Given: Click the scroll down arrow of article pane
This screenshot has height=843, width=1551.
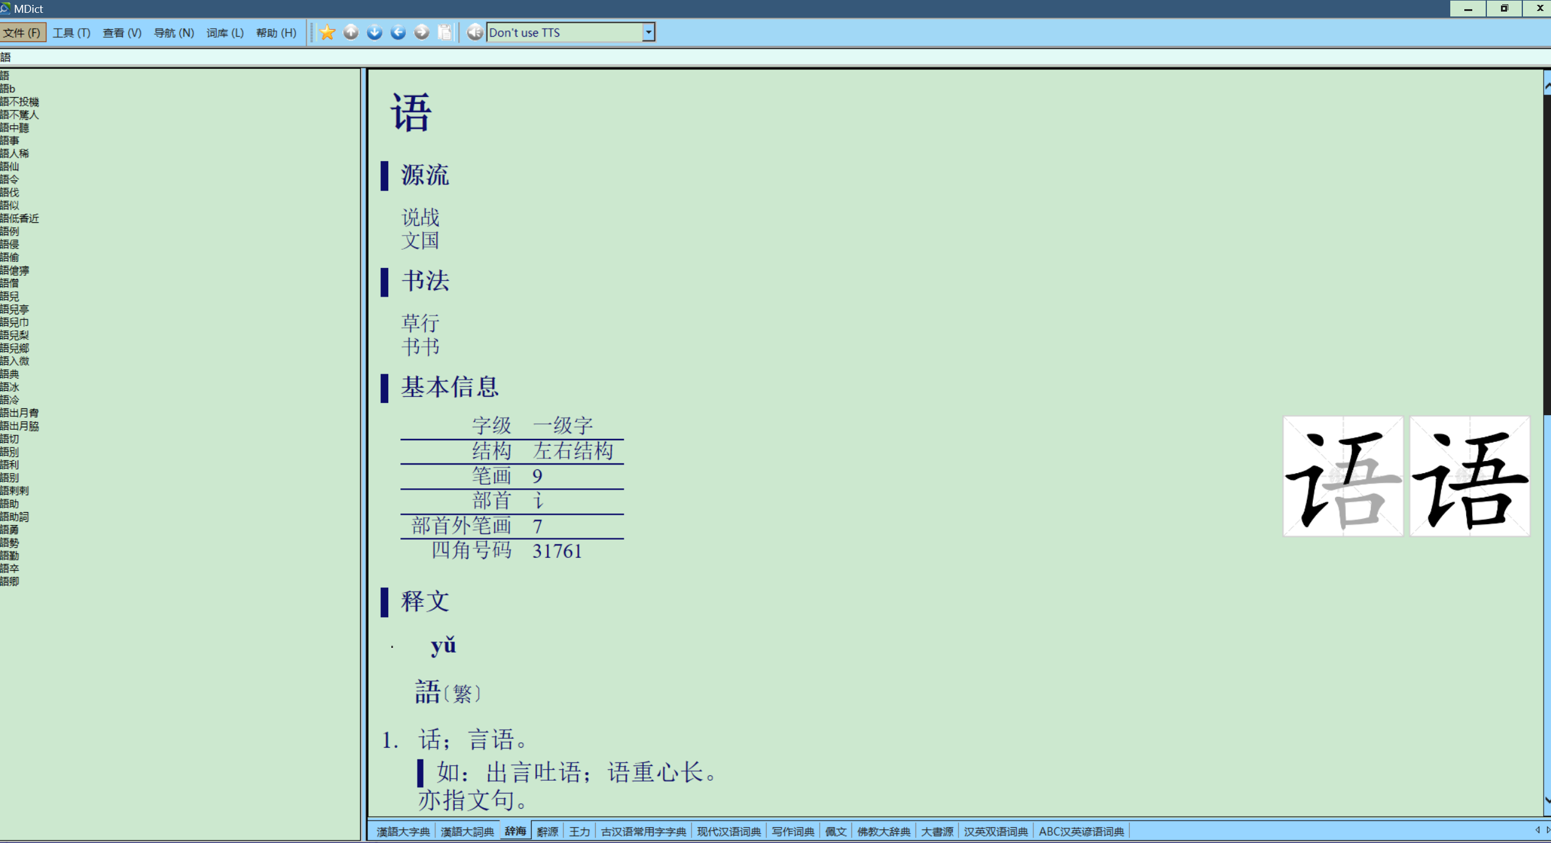Looking at the screenshot, I should [1547, 800].
